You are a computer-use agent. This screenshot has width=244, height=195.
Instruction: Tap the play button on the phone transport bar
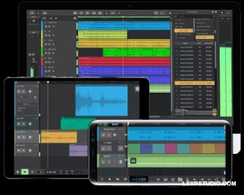(110, 179)
